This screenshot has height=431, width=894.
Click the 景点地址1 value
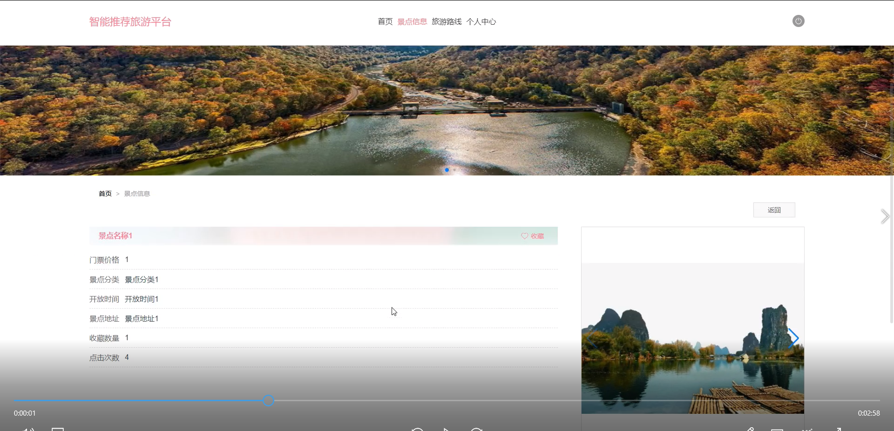142,318
